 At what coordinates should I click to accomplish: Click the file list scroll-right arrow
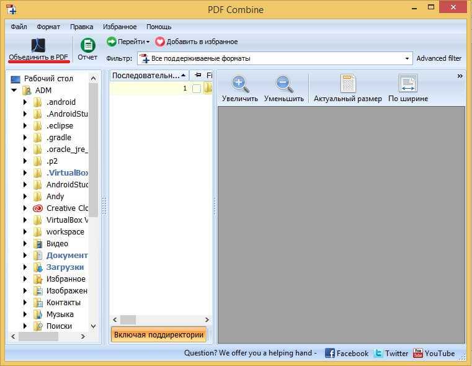pyautogui.click(x=207, y=319)
